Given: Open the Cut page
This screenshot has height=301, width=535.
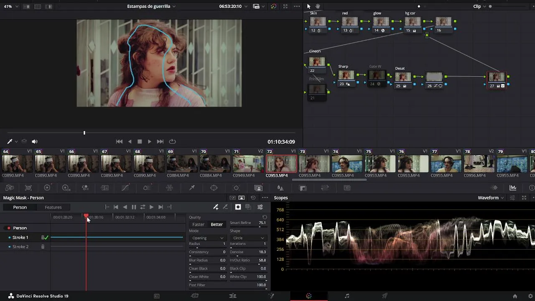Looking at the screenshot, I should point(195,296).
